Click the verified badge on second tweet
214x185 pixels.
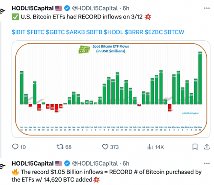pyautogui.click(x=67, y=163)
